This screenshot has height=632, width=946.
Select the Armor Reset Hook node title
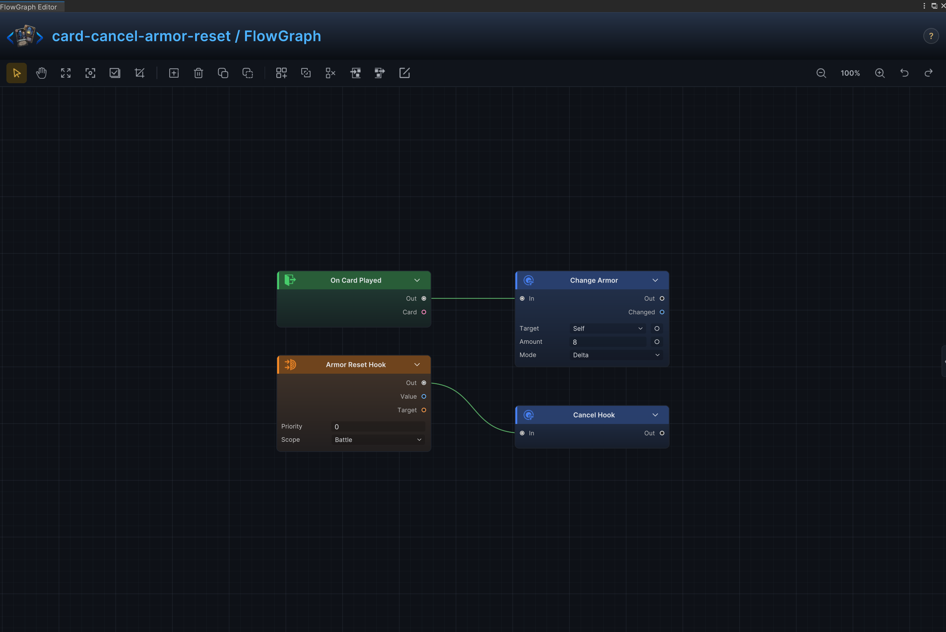pos(356,364)
